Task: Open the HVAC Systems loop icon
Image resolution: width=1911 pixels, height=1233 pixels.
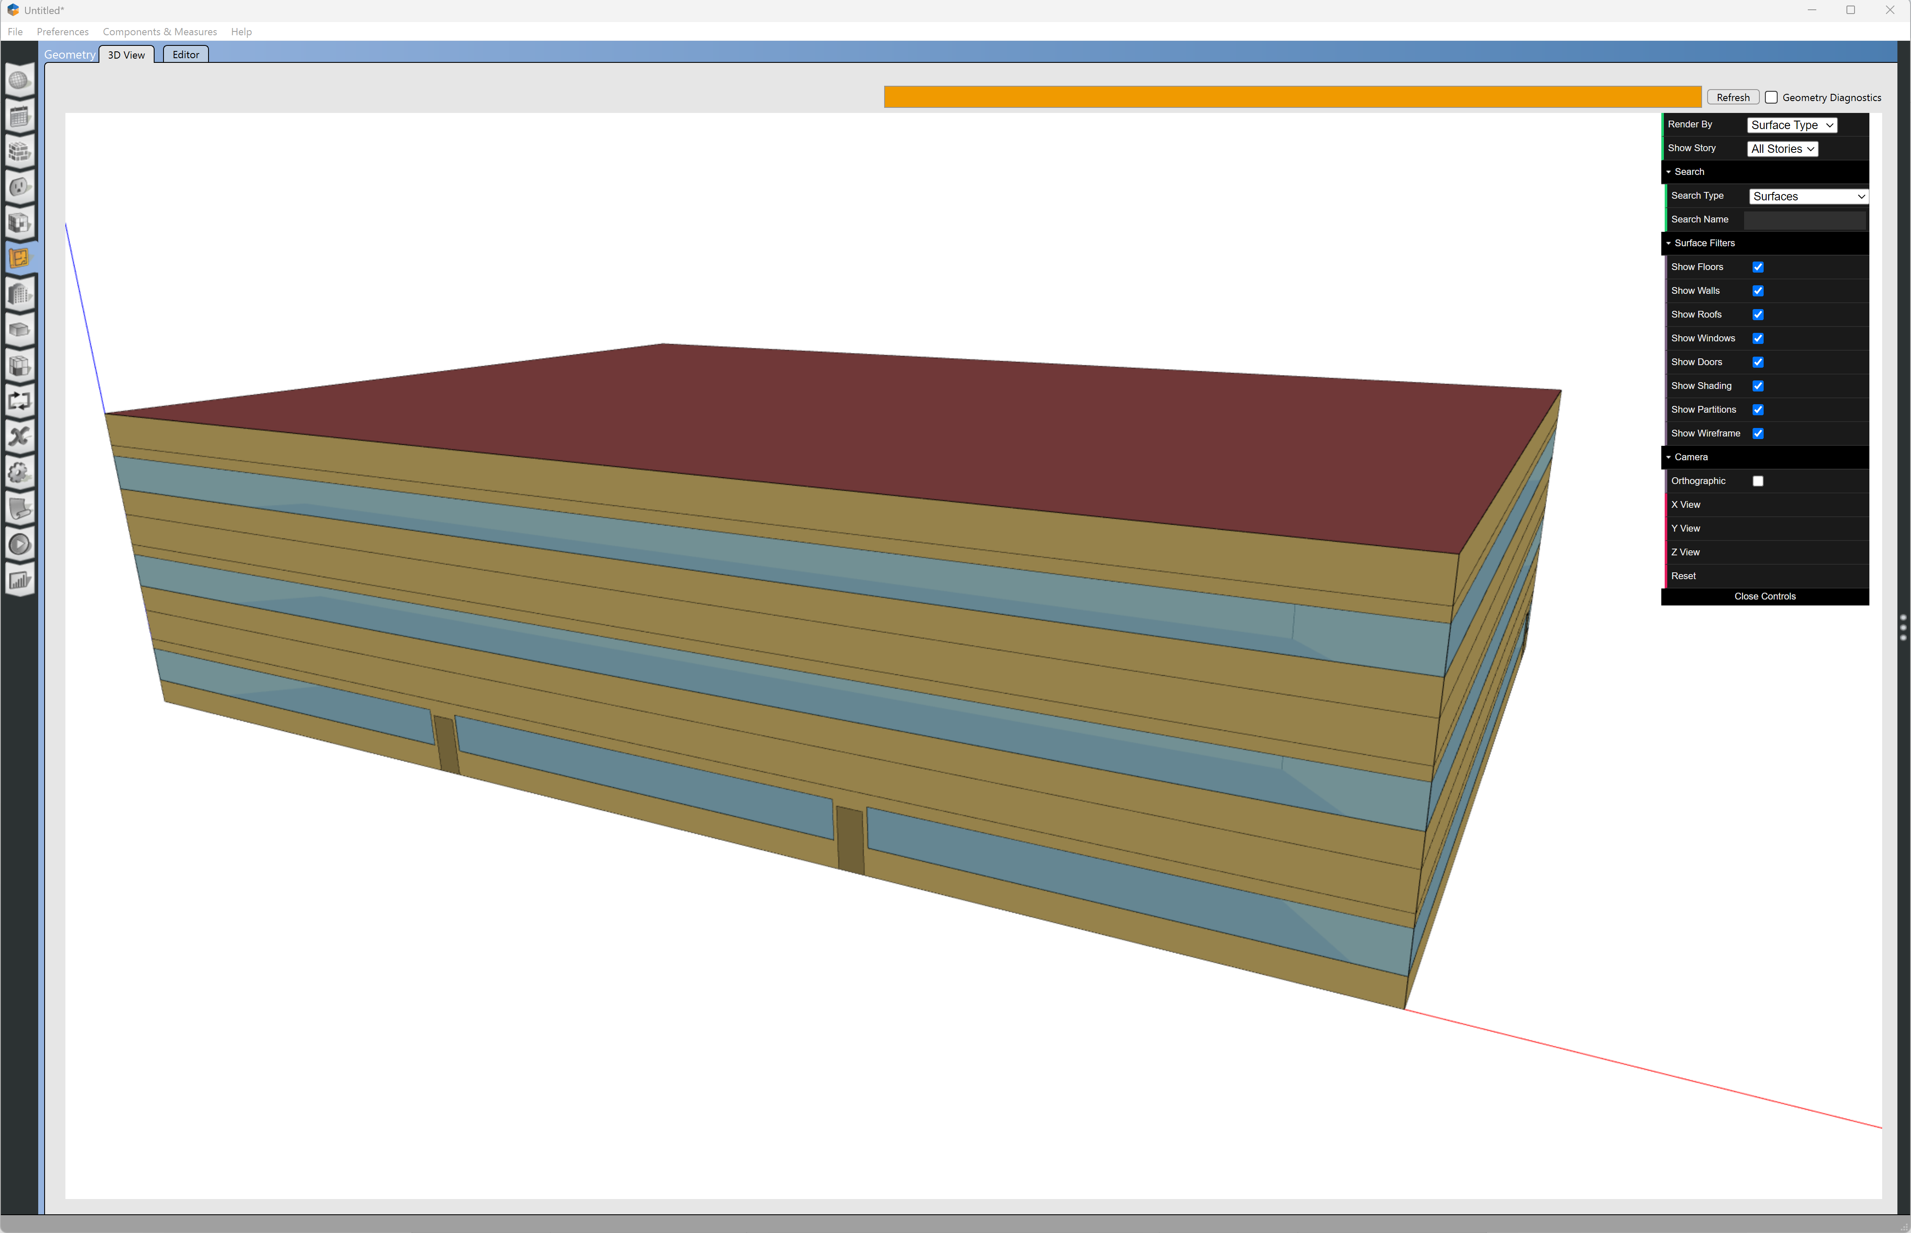Action: tap(19, 400)
